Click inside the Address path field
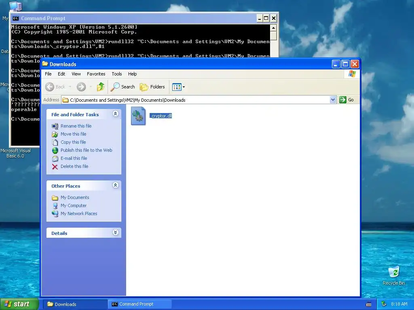 tap(195, 100)
